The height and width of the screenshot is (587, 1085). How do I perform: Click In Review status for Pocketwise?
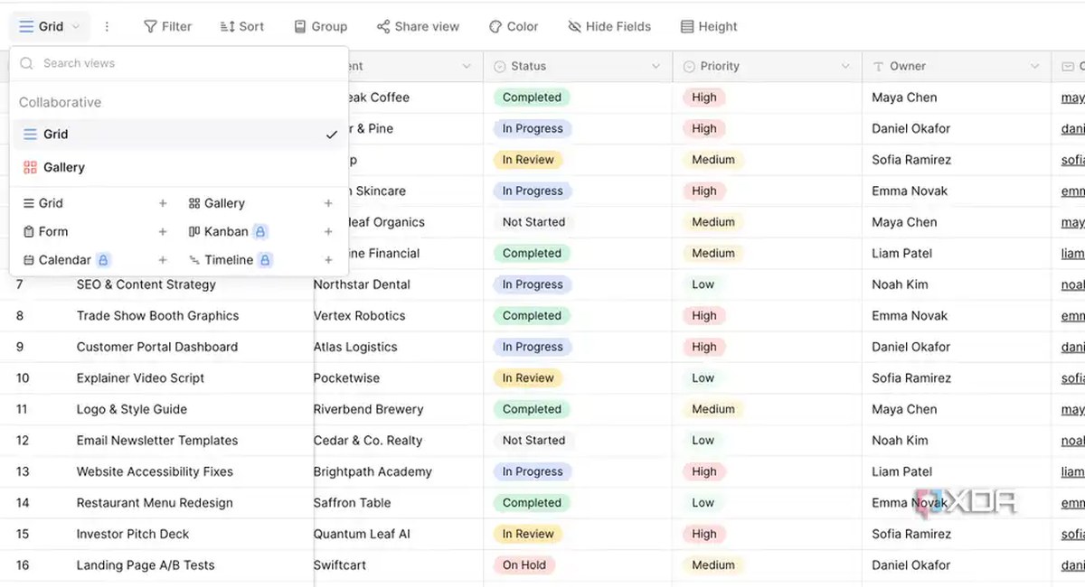528,378
